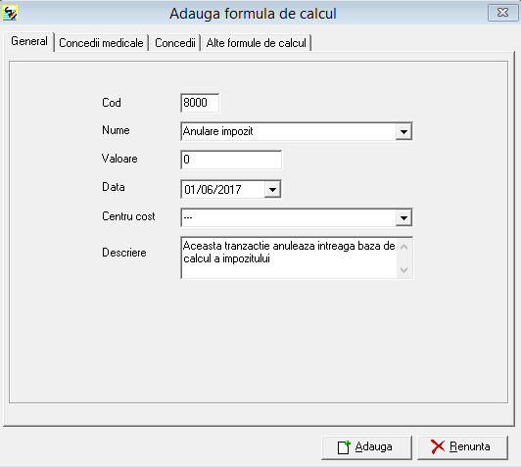Click the Adauga button
The height and width of the screenshot is (467, 521).
pos(366,447)
